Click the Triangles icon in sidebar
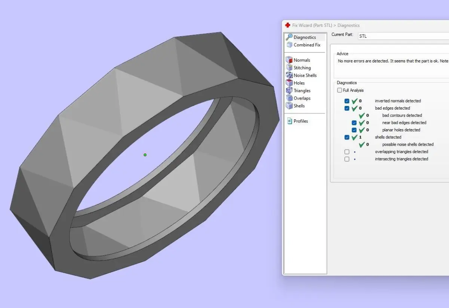 [x=289, y=91]
